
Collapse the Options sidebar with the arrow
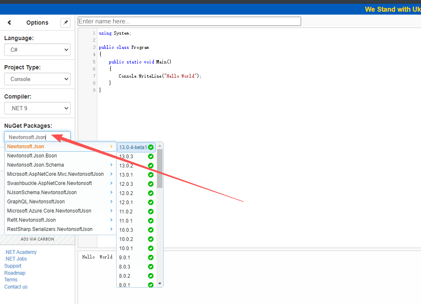point(9,23)
